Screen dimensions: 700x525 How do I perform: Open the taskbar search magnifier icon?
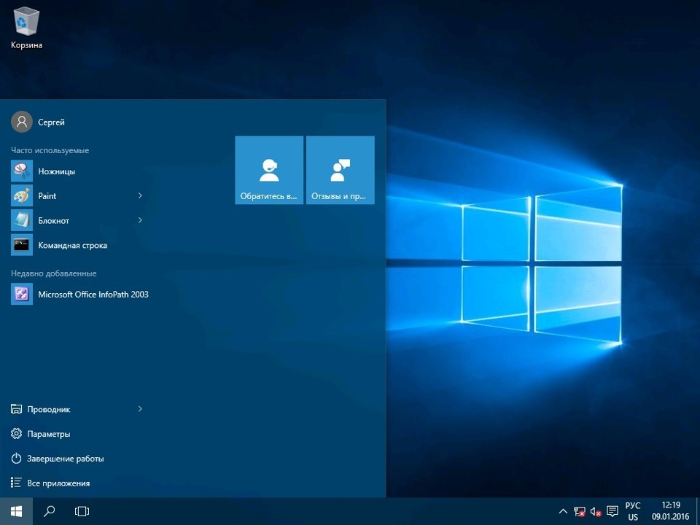pos(50,511)
